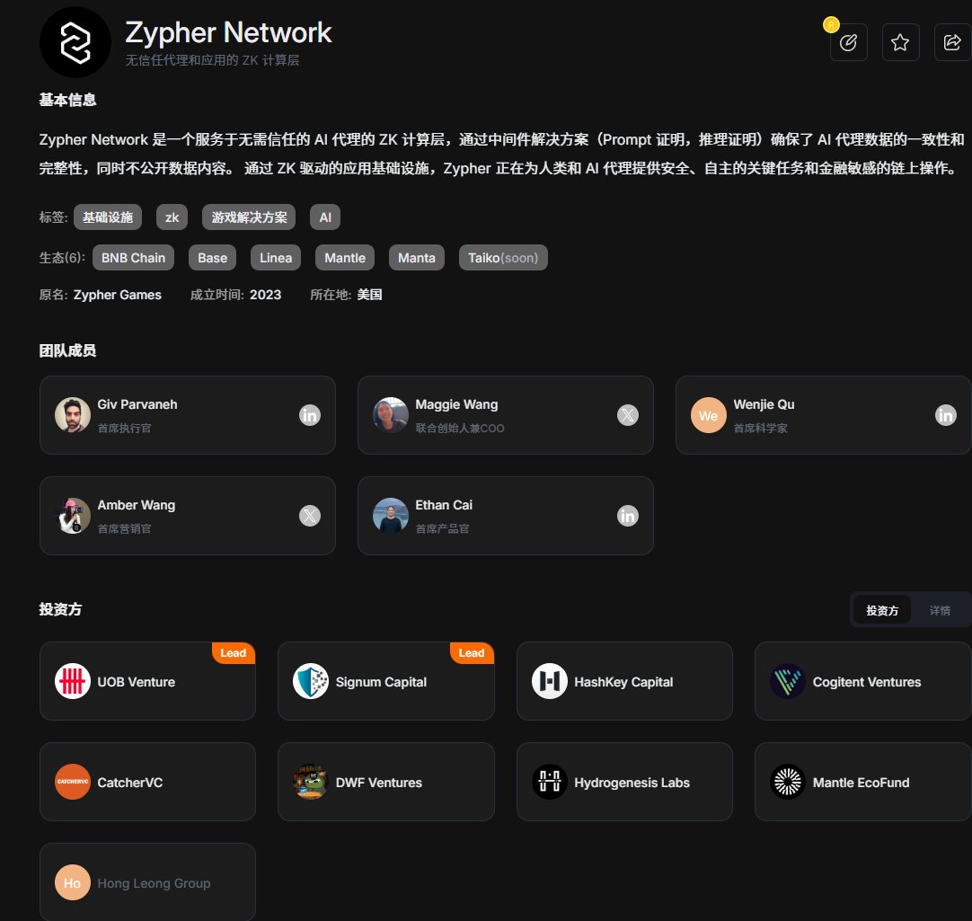Switch to the 详情 tab
Screen dimensions: 972x921
940,610
